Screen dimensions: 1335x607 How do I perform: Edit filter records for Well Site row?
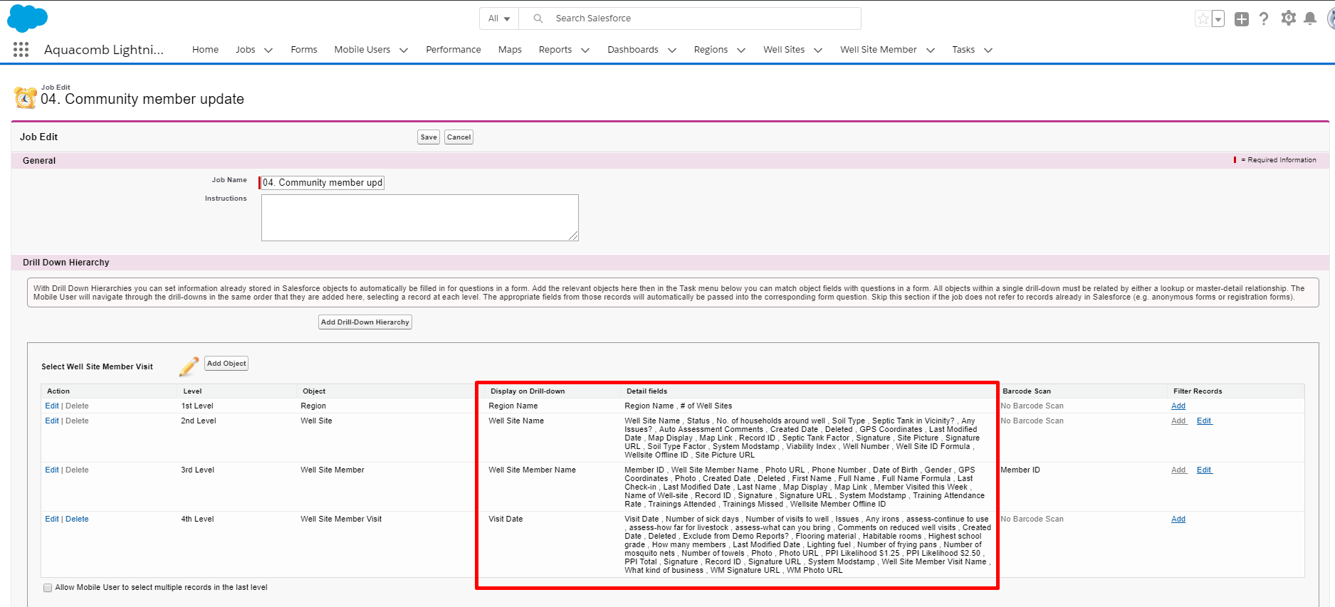1204,421
